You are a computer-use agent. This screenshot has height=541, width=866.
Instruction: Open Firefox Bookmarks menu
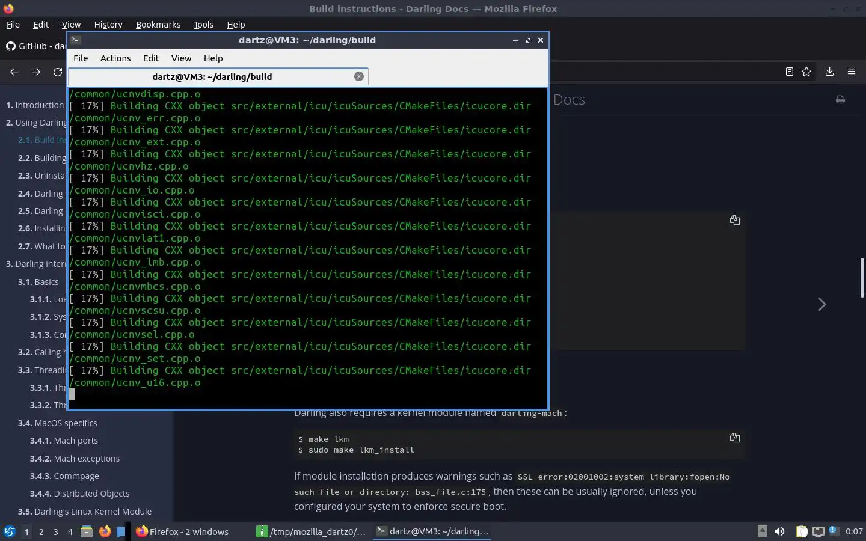[158, 25]
